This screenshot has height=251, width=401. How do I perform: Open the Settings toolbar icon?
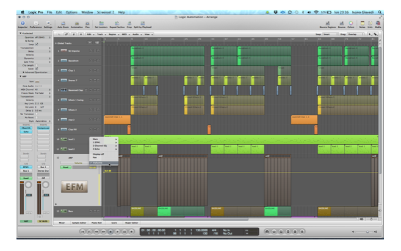(x=48, y=23)
